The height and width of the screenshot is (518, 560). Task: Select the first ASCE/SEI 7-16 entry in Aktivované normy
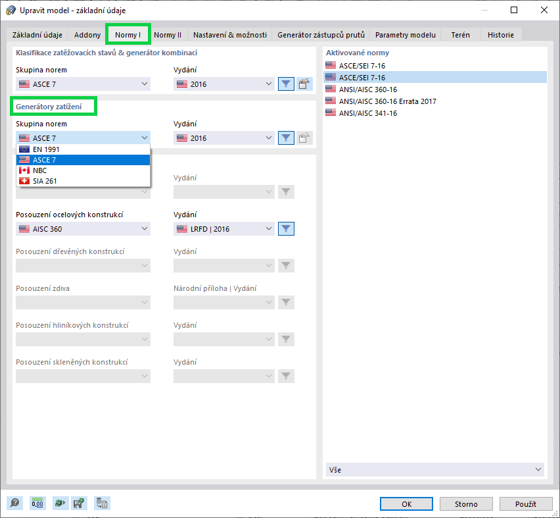tap(435, 65)
